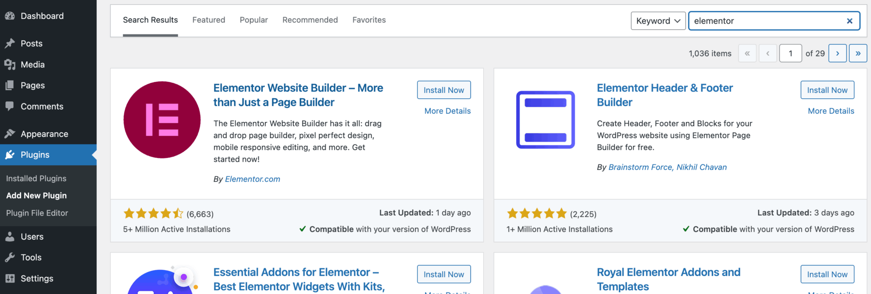Switch to the Featured tab

pyautogui.click(x=208, y=20)
